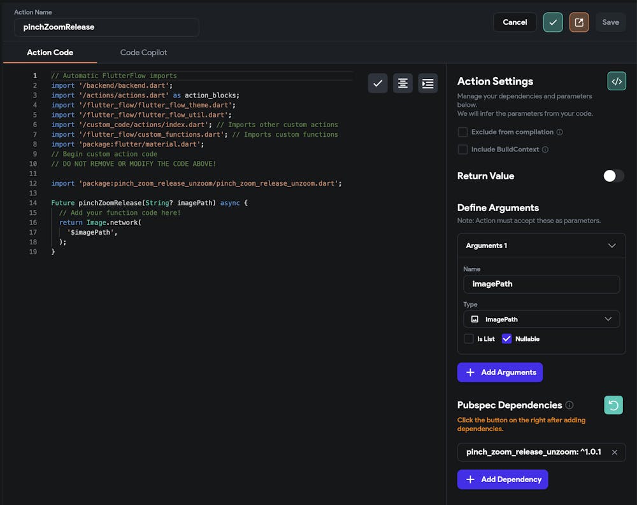This screenshot has width=637, height=505.
Task: Open the ImagePath type dropdown
Action: [x=541, y=319]
